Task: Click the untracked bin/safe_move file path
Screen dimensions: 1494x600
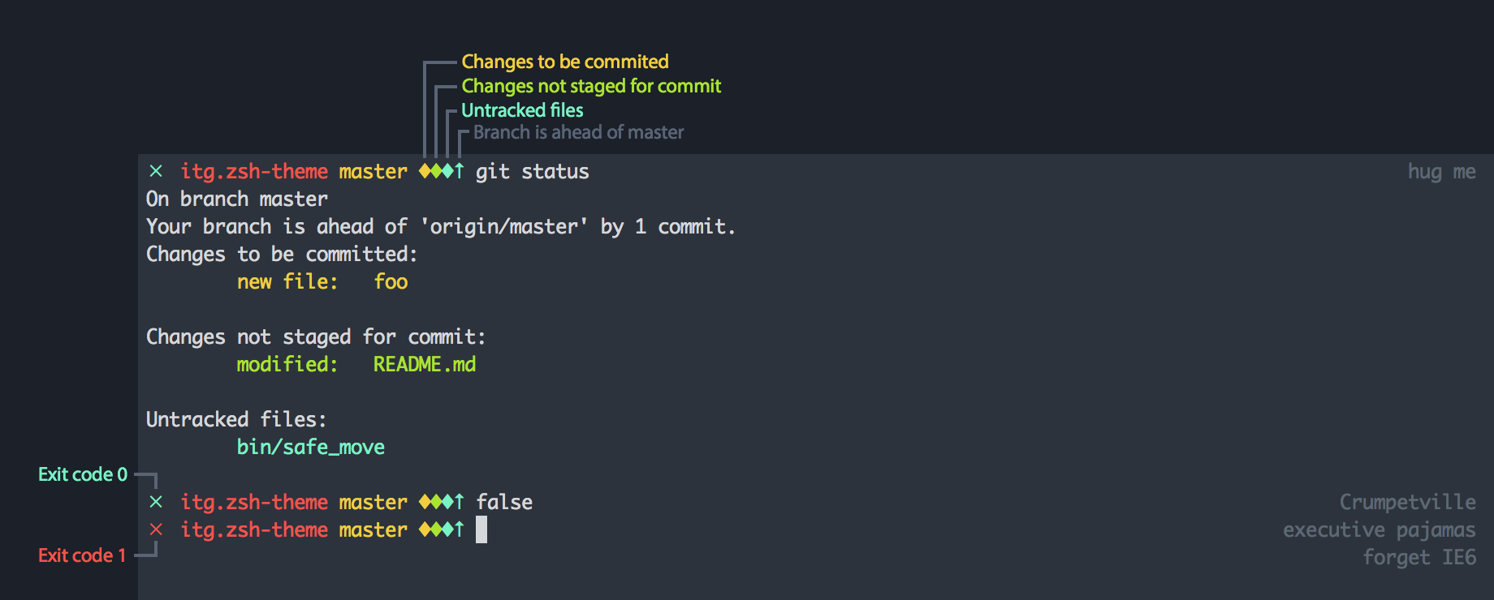Action: tap(310, 447)
